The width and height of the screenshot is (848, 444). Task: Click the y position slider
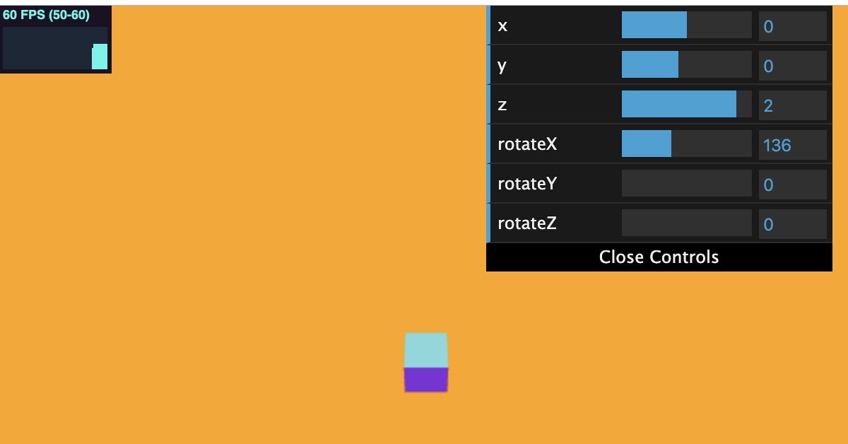coord(686,65)
